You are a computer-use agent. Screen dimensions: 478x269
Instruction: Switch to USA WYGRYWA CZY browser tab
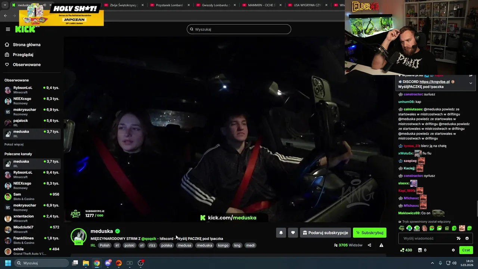coord(307,5)
